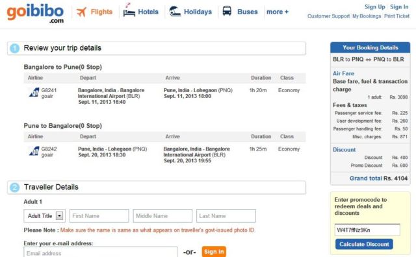Open the My Bookings link

pyautogui.click(x=367, y=16)
